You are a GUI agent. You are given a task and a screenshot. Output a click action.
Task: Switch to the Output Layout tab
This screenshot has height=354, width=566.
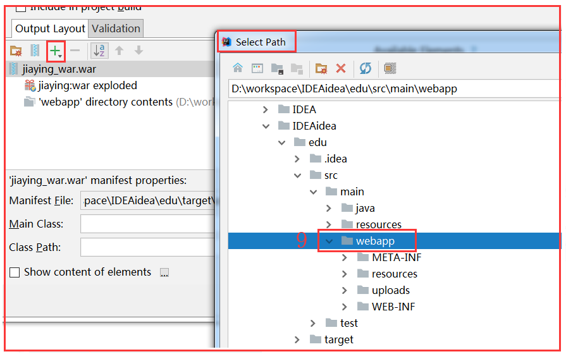pos(50,28)
